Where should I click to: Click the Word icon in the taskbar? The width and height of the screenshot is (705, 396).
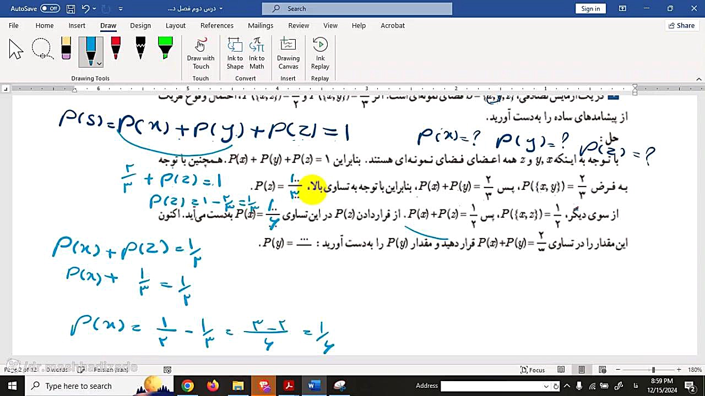(x=314, y=386)
